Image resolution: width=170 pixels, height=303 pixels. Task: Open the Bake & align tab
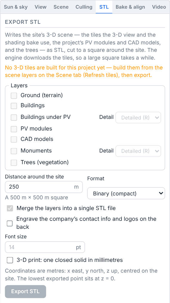[130, 7]
